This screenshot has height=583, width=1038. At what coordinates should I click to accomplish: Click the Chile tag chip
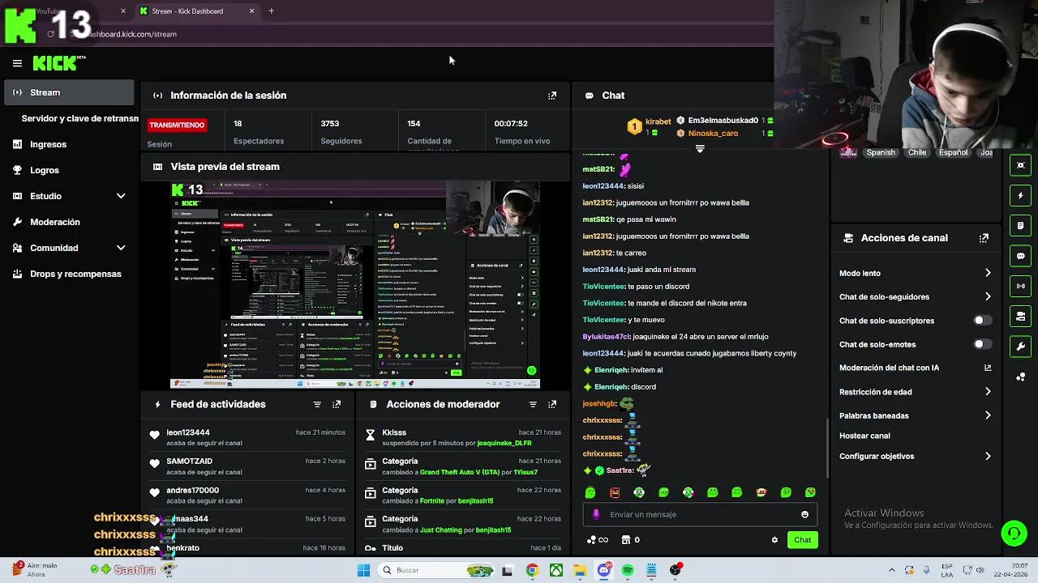[x=917, y=152]
